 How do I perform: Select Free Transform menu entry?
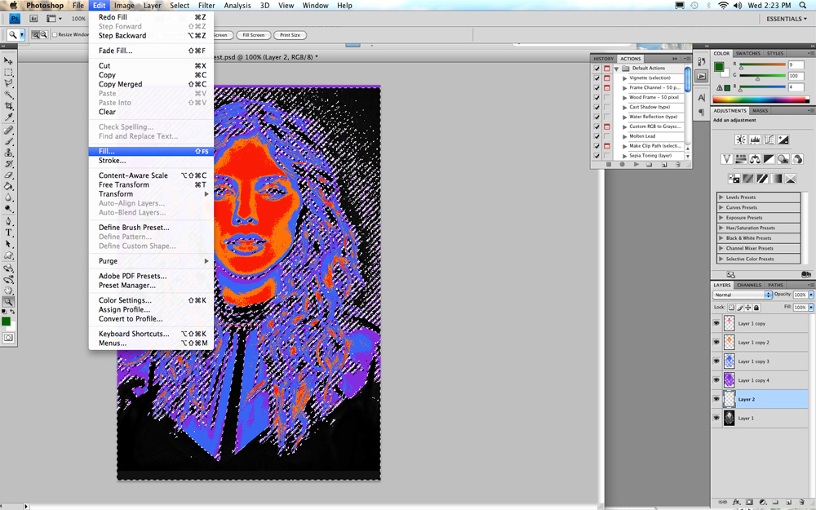(x=151, y=184)
